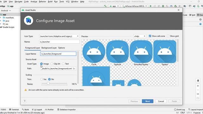Screen dimensions: 203x114
Task: Click the Apply Code Changes icon
Action: [x=159, y=6]
